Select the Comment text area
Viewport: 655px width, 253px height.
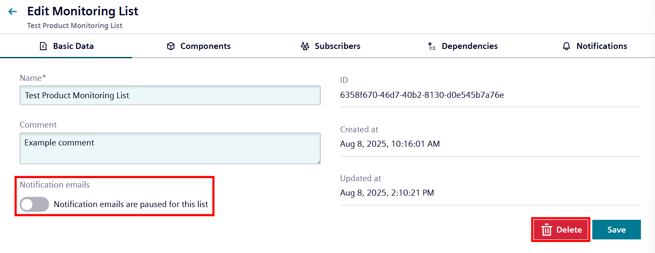pos(170,148)
